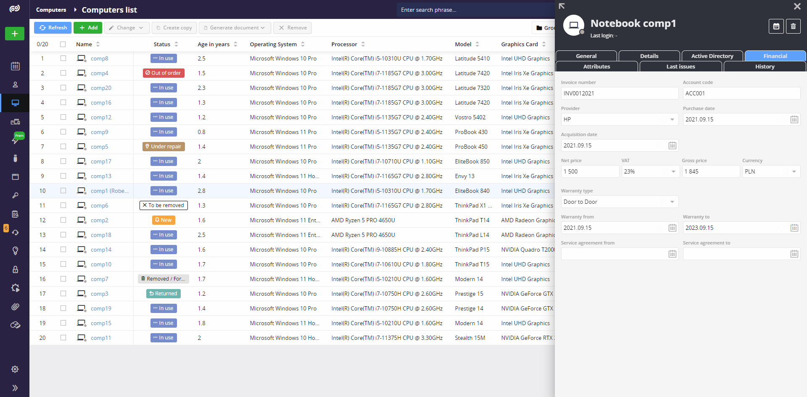This screenshot has height=397, width=807.
Task: Open the lightbulb icon in left sidebar
Action: click(x=15, y=251)
